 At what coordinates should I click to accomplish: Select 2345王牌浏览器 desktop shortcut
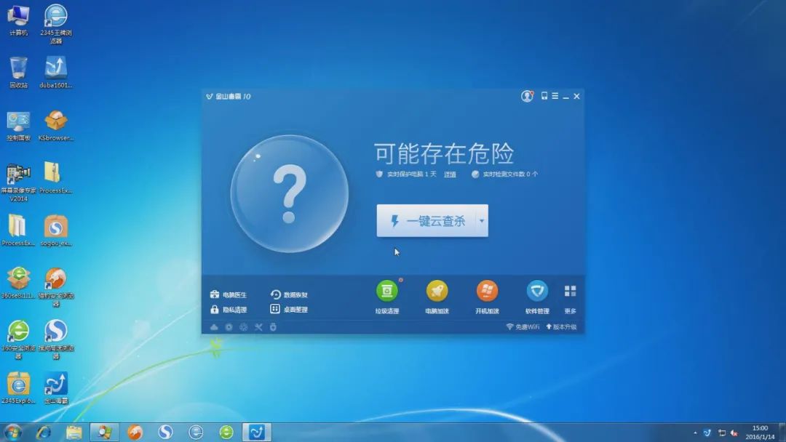(55, 23)
